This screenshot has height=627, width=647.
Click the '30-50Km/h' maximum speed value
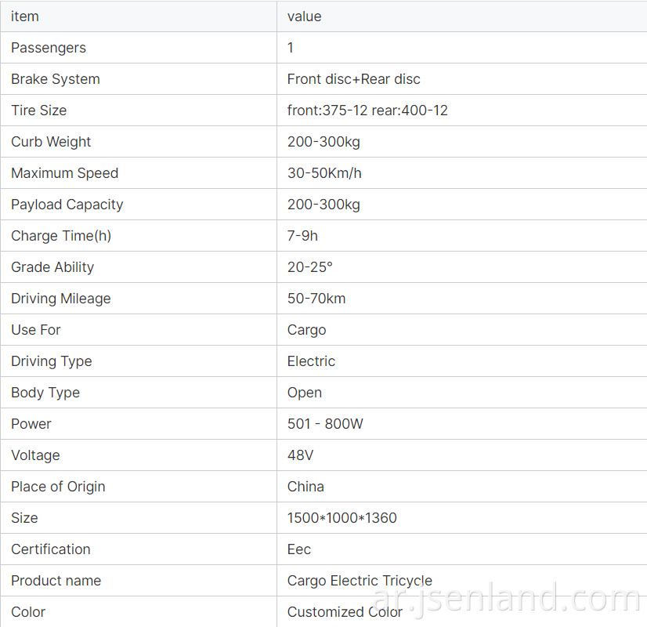point(324,173)
